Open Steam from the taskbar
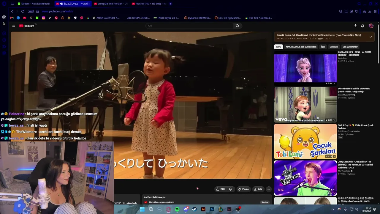Viewport: 380px width, 214px height. click(x=194, y=209)
